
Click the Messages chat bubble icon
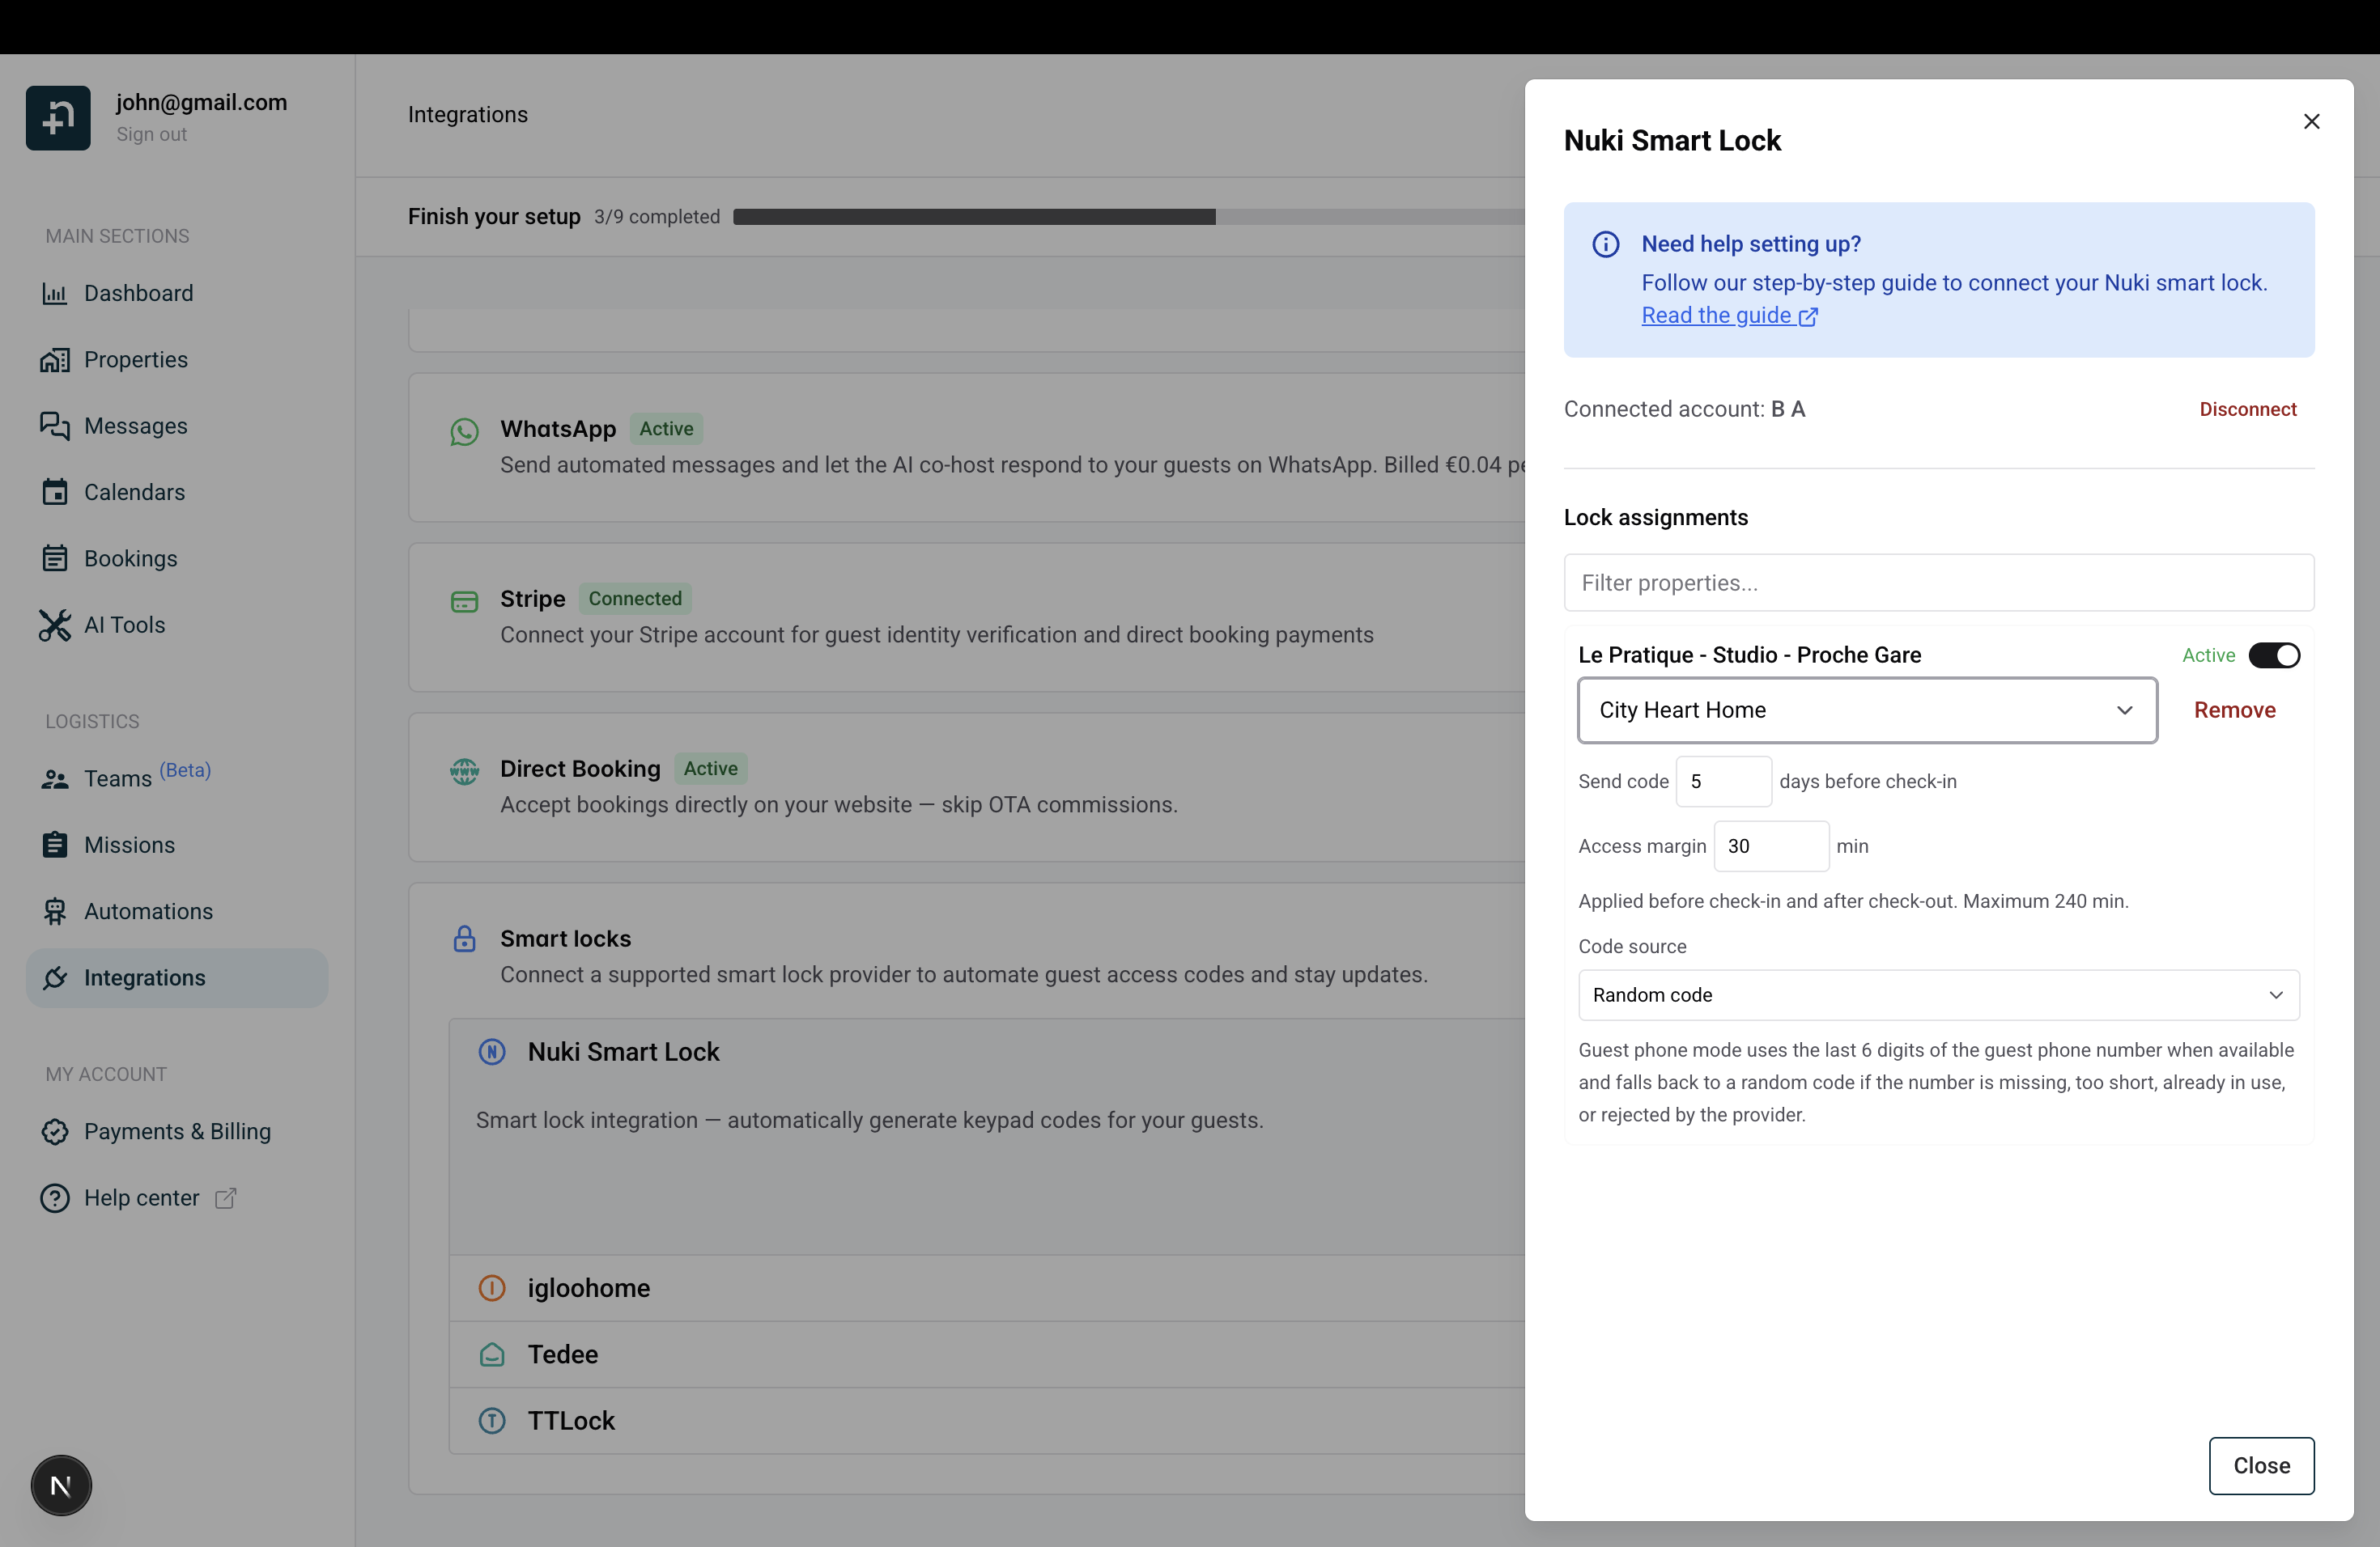point(55,426)
